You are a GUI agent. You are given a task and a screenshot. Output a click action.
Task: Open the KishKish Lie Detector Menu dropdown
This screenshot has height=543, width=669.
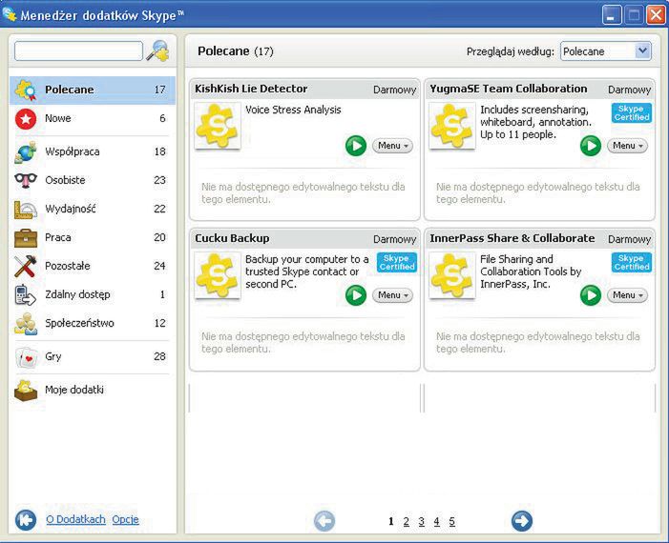[392, 146]
